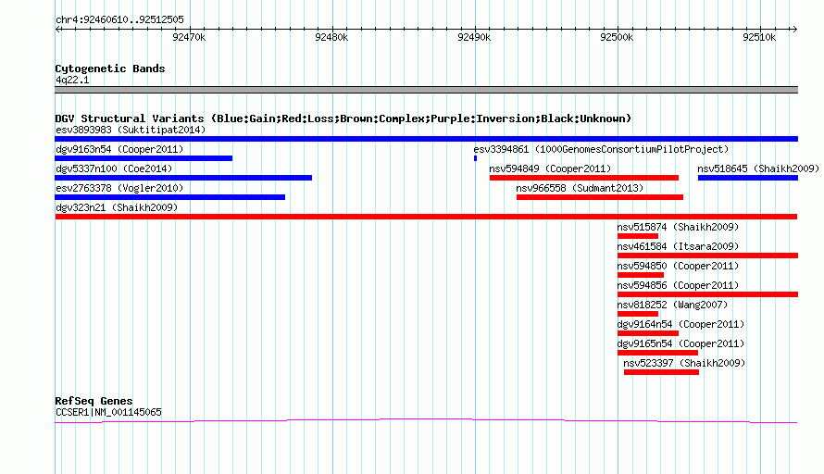The height and width of the screenshot is (474, 824).
Task: Click the esv3893983 (Suktitipat2014) variant label
Action: coord(131,130)
